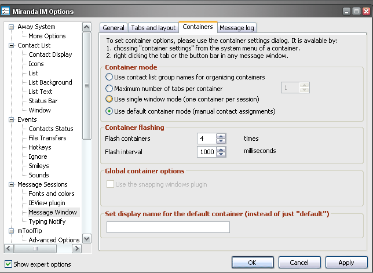
Task: Select 'Use default container mode' radio button
Action: tap(109, 111)
